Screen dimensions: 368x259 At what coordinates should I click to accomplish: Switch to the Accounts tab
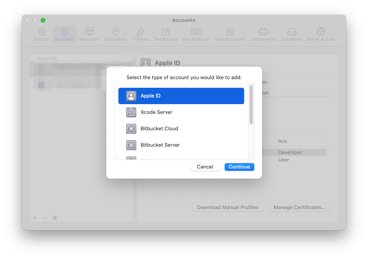click(x=64, y=34)
